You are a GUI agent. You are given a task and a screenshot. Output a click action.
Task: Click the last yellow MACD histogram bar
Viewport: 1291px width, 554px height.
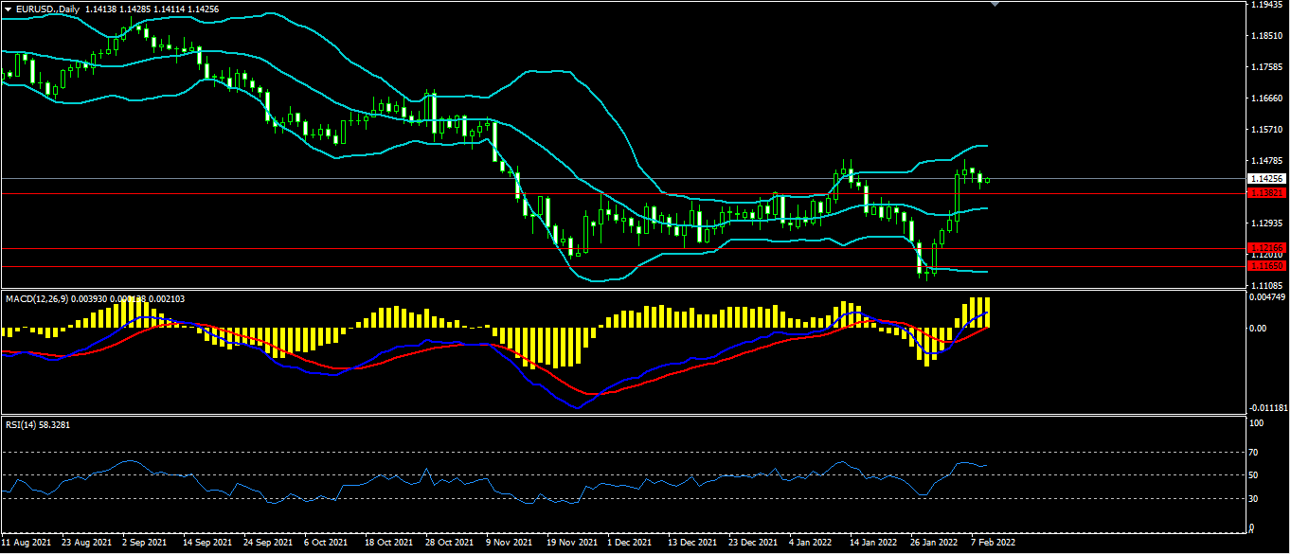(x=987, y=314)
